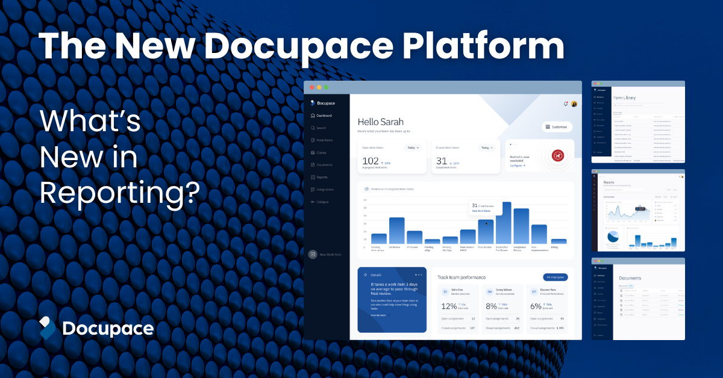Click the Monitor in-progress Work Items check icon
This screenshot has height=378, width=723.
pyautogui.click(x=366, y=189)
